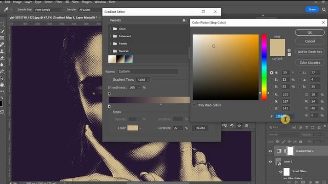This screenshot has width=328, height=184.
Task: Click lock all padlock icon
Action: point(301,142)
